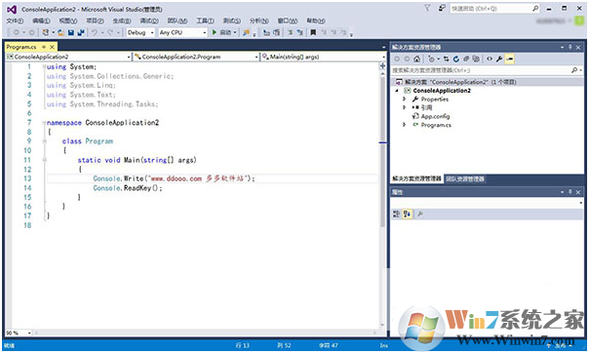Open the Debug configuration dropdown
Viewport: 591px width, 354px height.
pyautogui.click(x=140, y=33)
